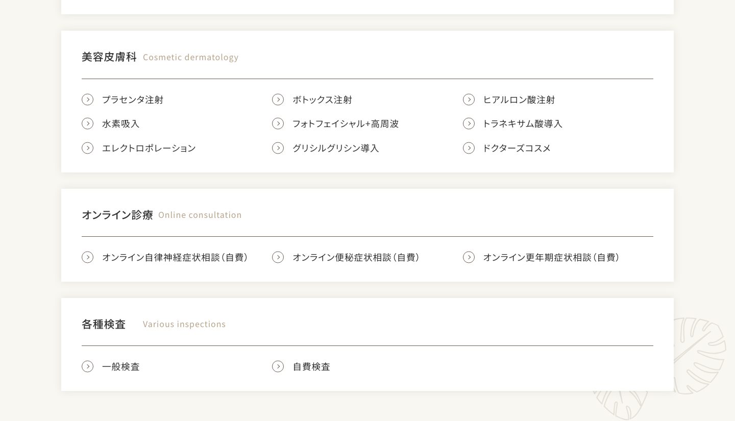Viewport: 735px width, 421px height.
Task: Click the arrow icon beside トラネキサム酸導入
Action: click(x=469, y=123)
